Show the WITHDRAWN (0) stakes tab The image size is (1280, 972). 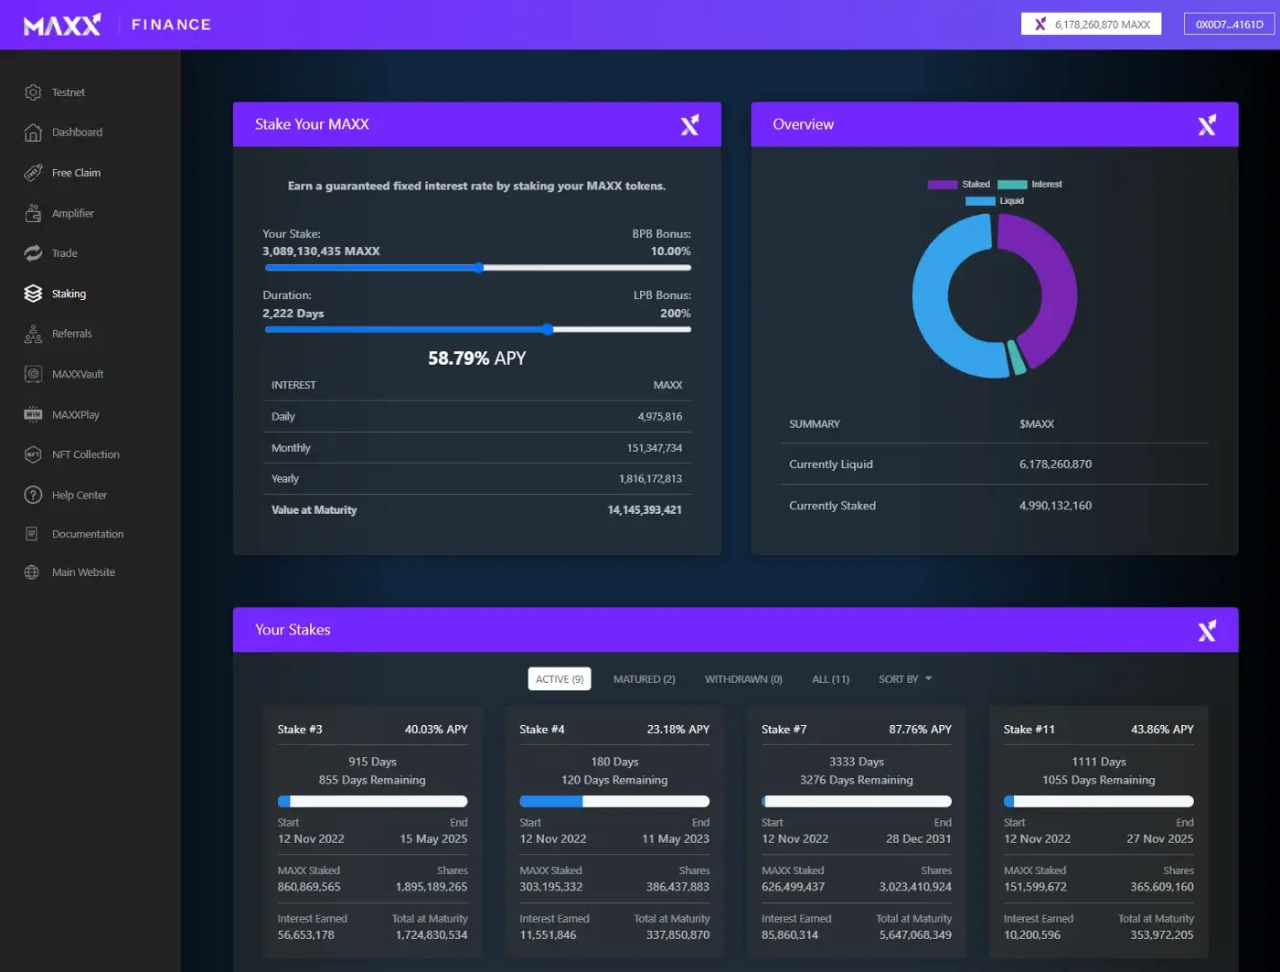(x=743, y=679)
